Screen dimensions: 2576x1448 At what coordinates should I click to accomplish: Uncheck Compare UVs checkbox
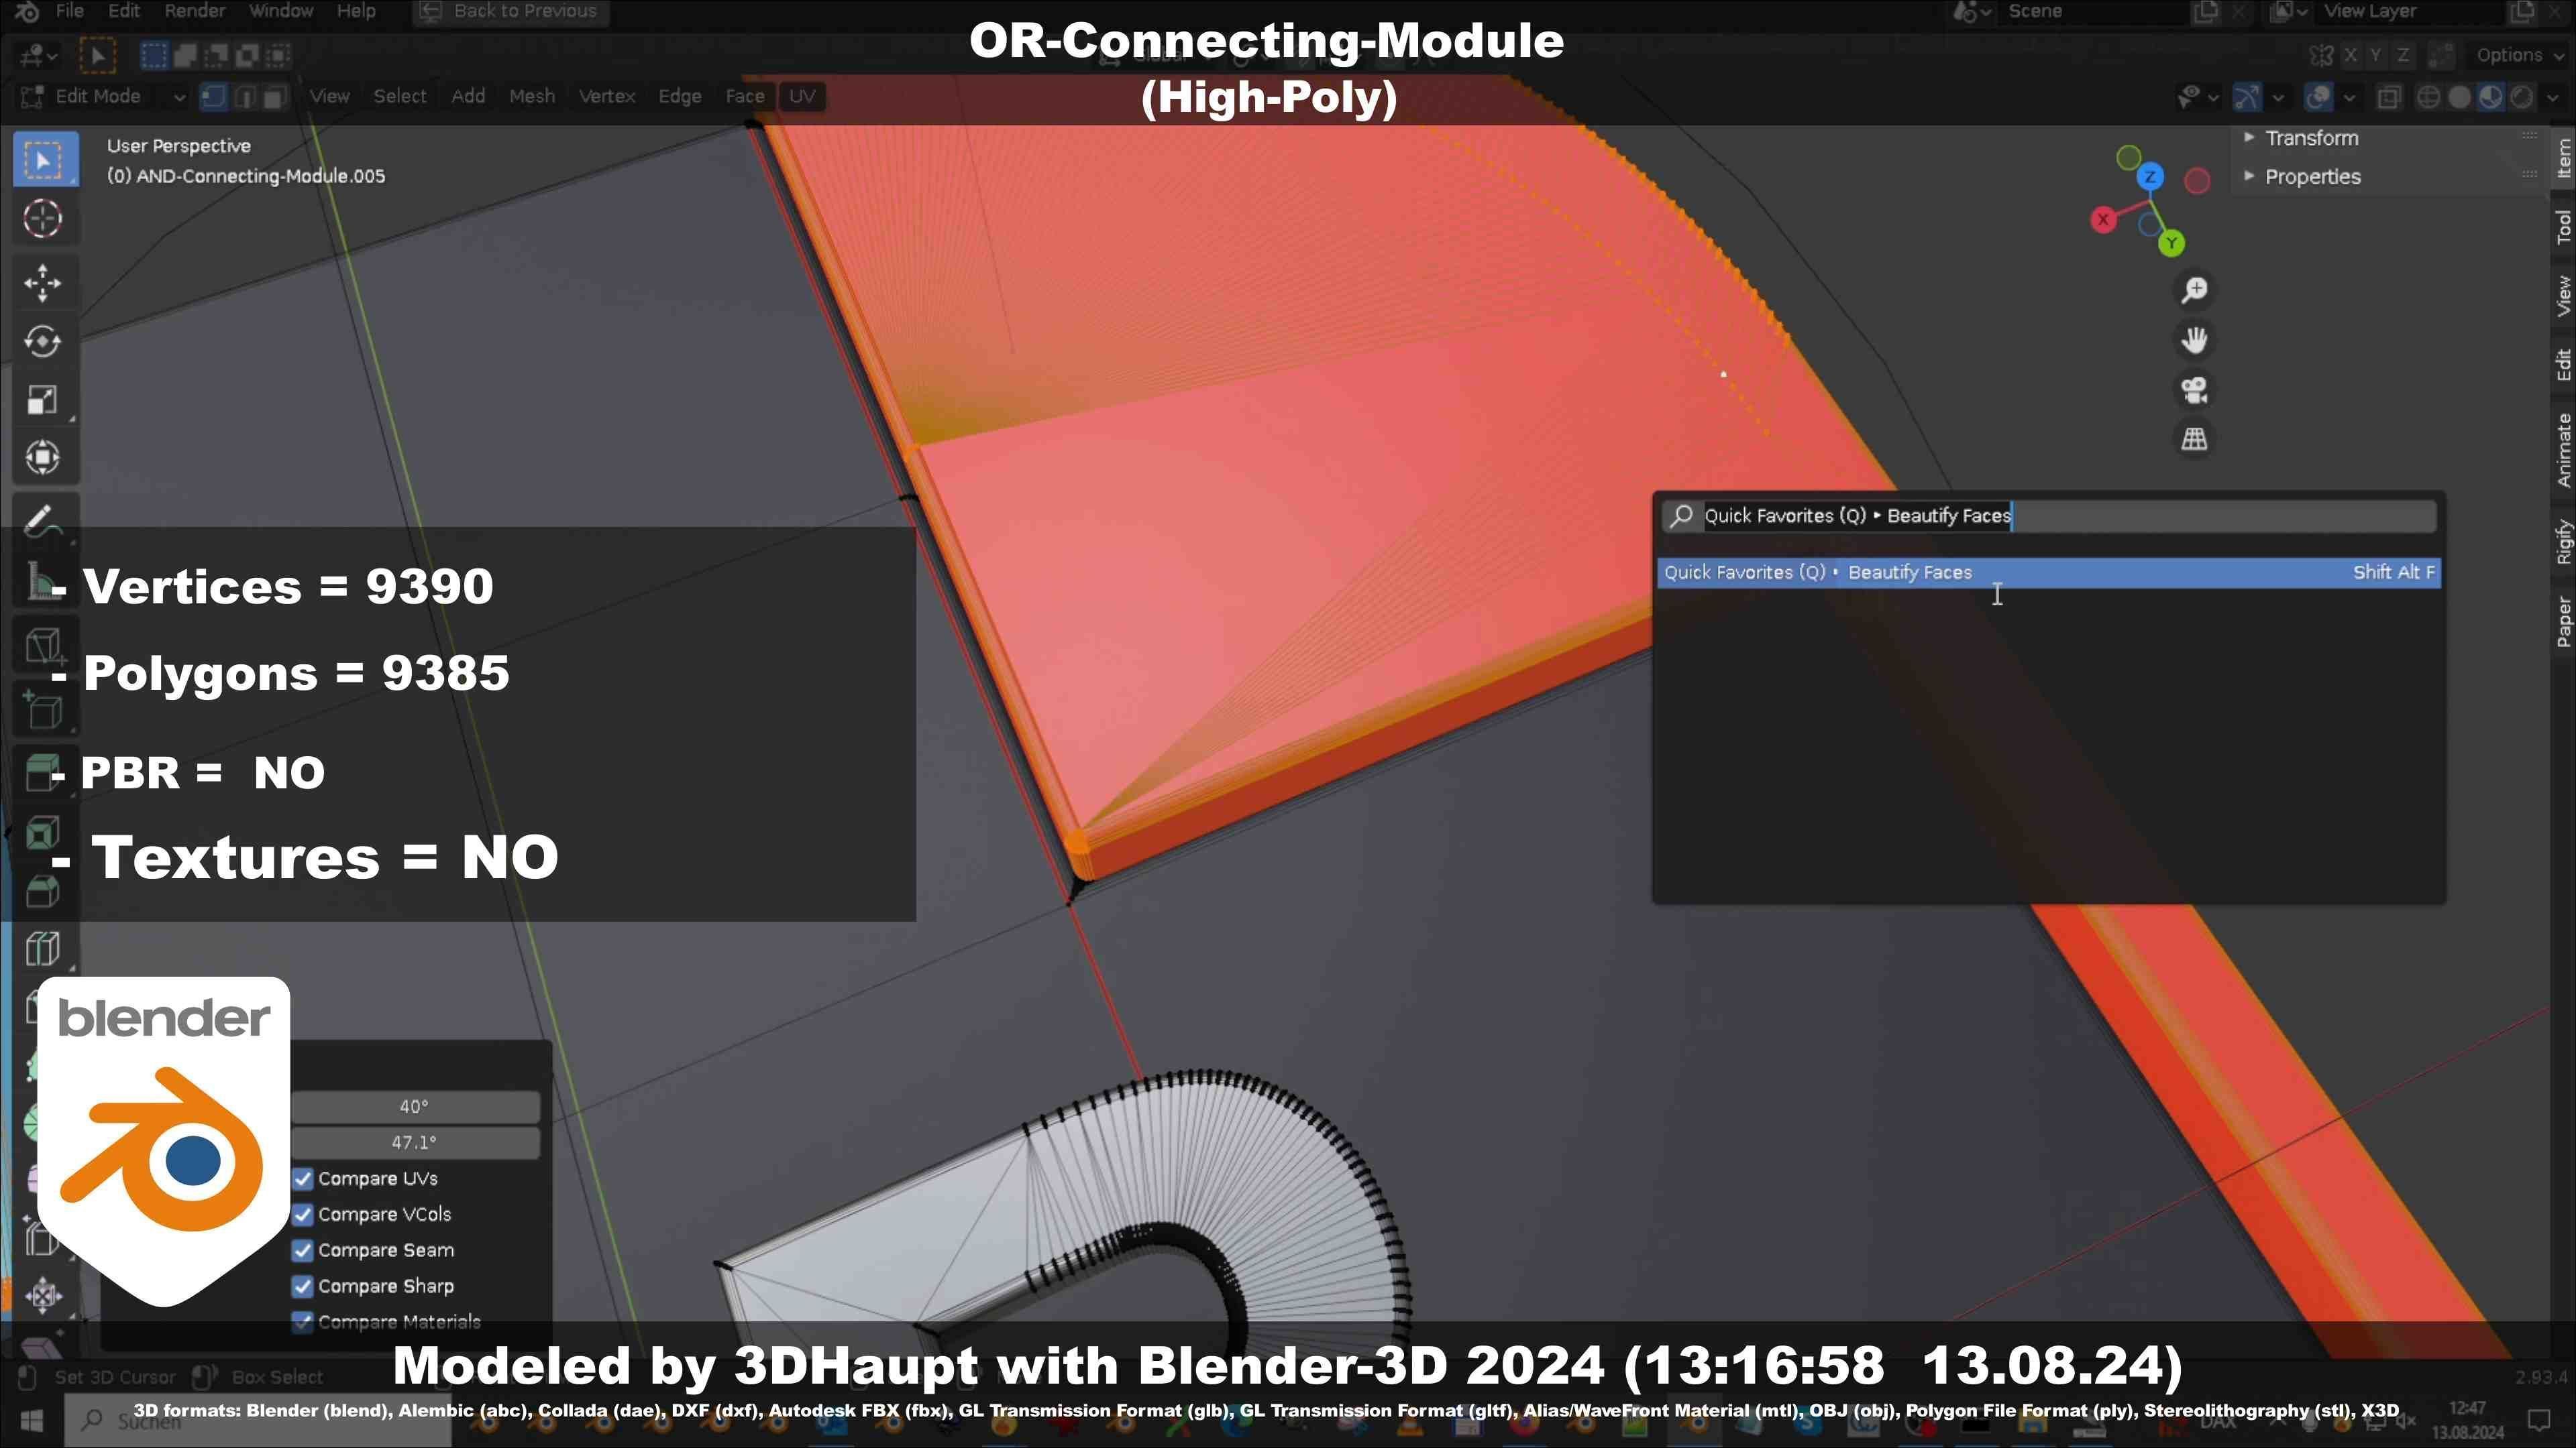coord(303,1179)
